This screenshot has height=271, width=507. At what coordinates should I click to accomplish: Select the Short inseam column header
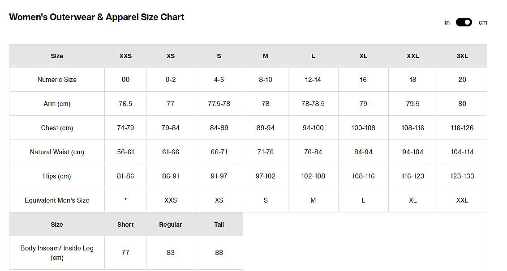[x=125, y=224]
